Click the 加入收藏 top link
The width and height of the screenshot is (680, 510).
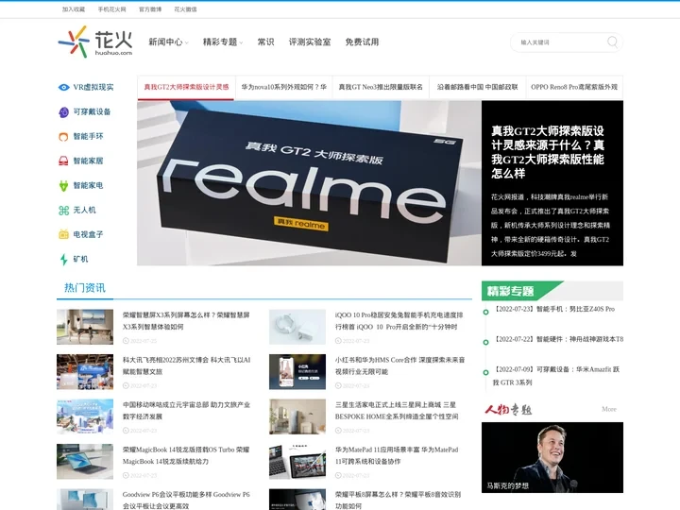click(x=74, y=9)
